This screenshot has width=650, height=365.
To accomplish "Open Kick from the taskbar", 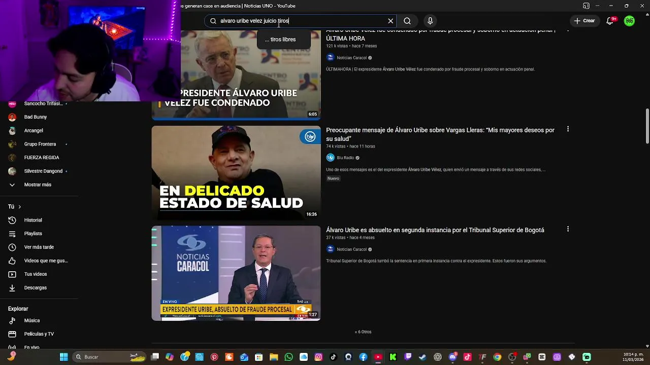I will (393, 357).
